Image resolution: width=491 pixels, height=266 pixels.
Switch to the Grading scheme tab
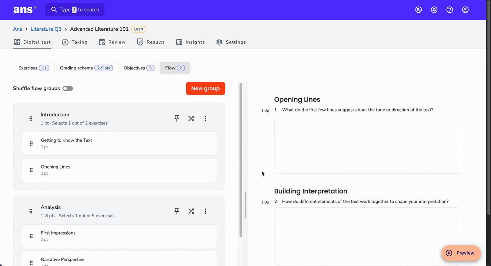pos(86,68)
